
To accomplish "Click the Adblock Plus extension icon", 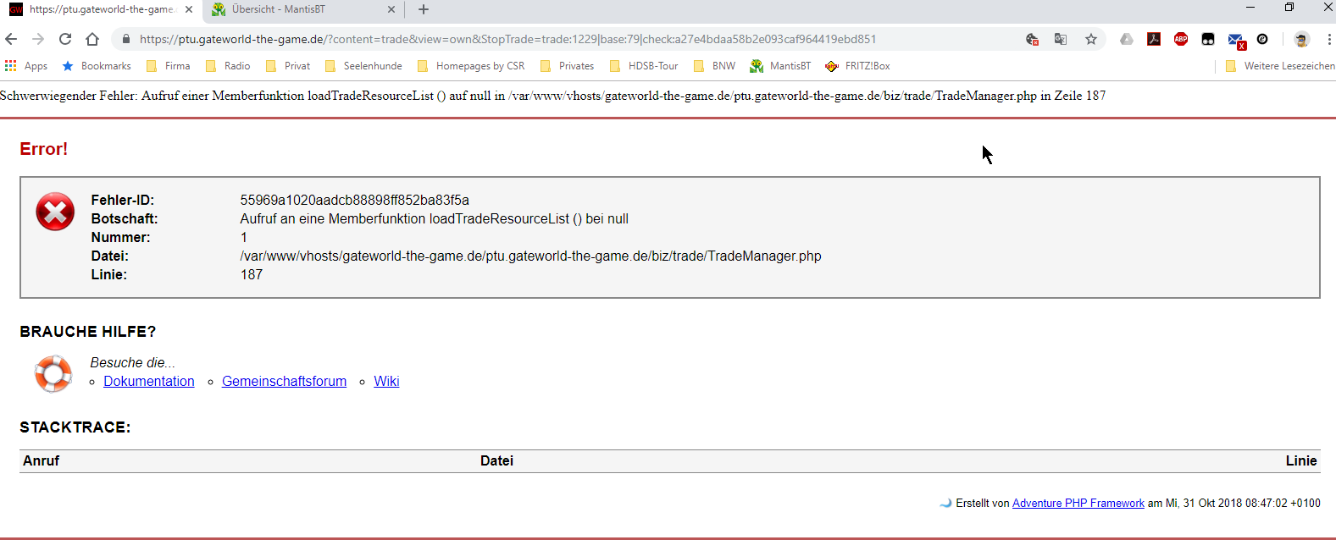I will click(1180, 39).
